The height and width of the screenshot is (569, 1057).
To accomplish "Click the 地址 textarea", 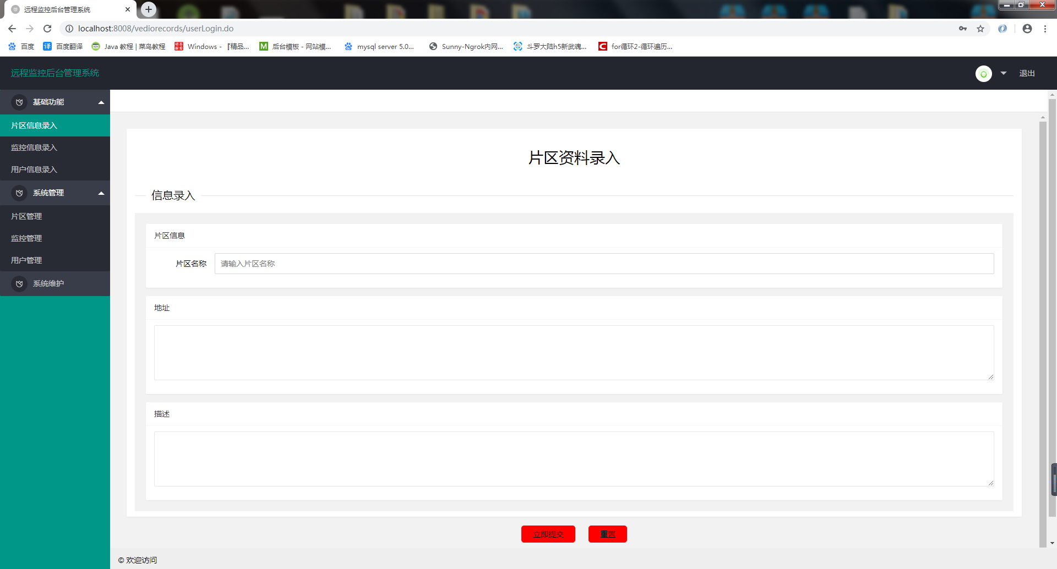I will click(574, 353).
